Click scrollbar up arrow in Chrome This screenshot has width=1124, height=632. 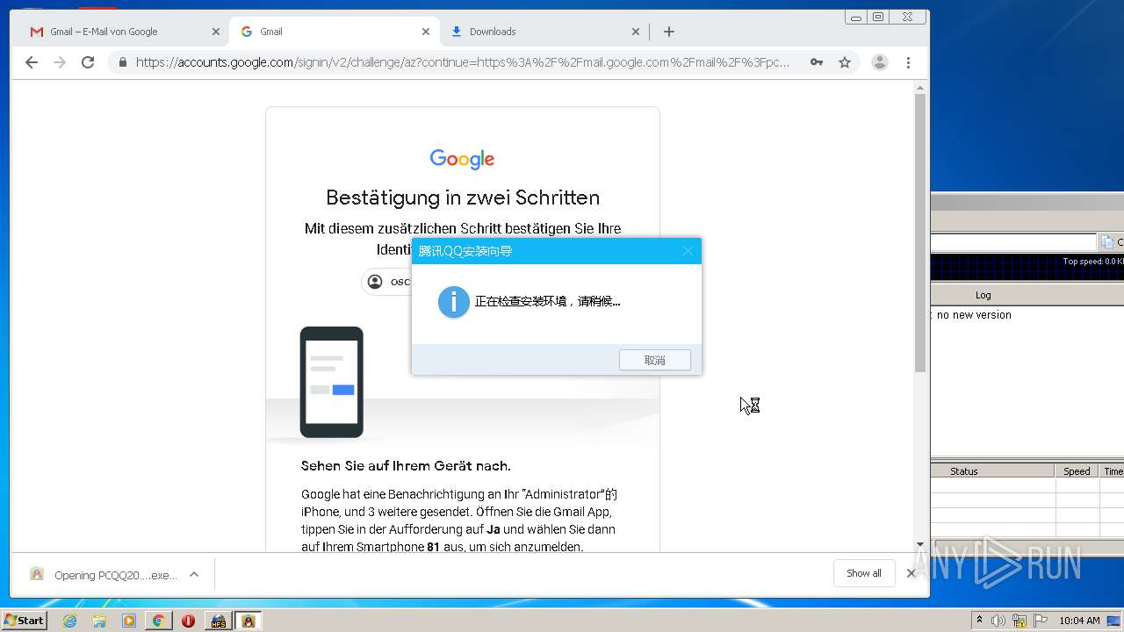(920, 88)
